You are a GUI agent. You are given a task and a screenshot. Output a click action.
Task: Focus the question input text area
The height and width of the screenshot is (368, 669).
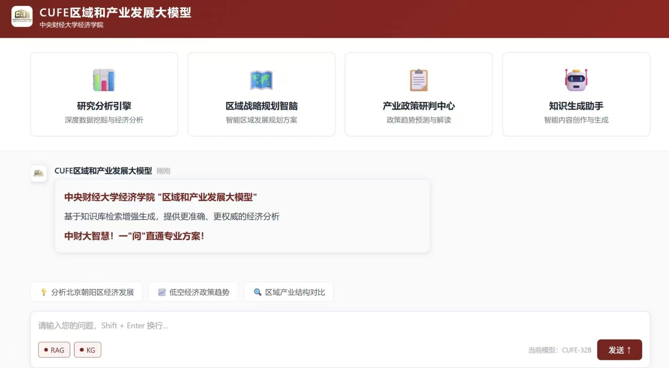point(340,325)
